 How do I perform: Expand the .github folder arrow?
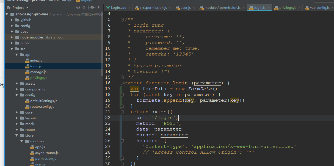(12, 20)
